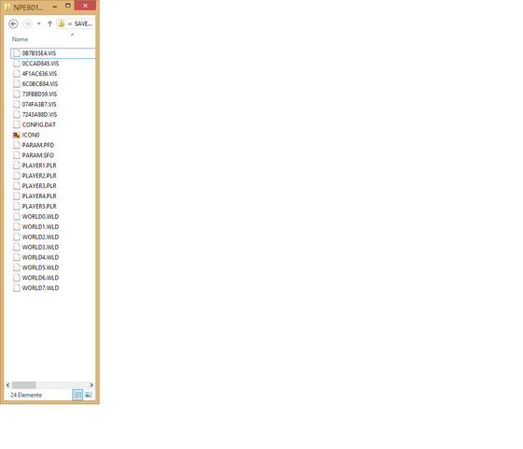The height and width of the screenshot is (449, 523).
Task: Go back with the Back arrow
Action: [x=13, y=23]
